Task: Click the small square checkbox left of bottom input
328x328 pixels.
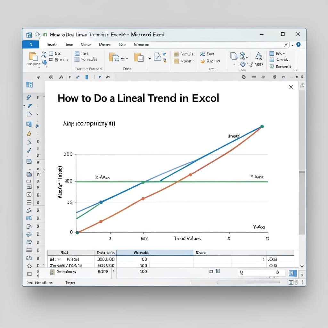Action: [211, 272]
